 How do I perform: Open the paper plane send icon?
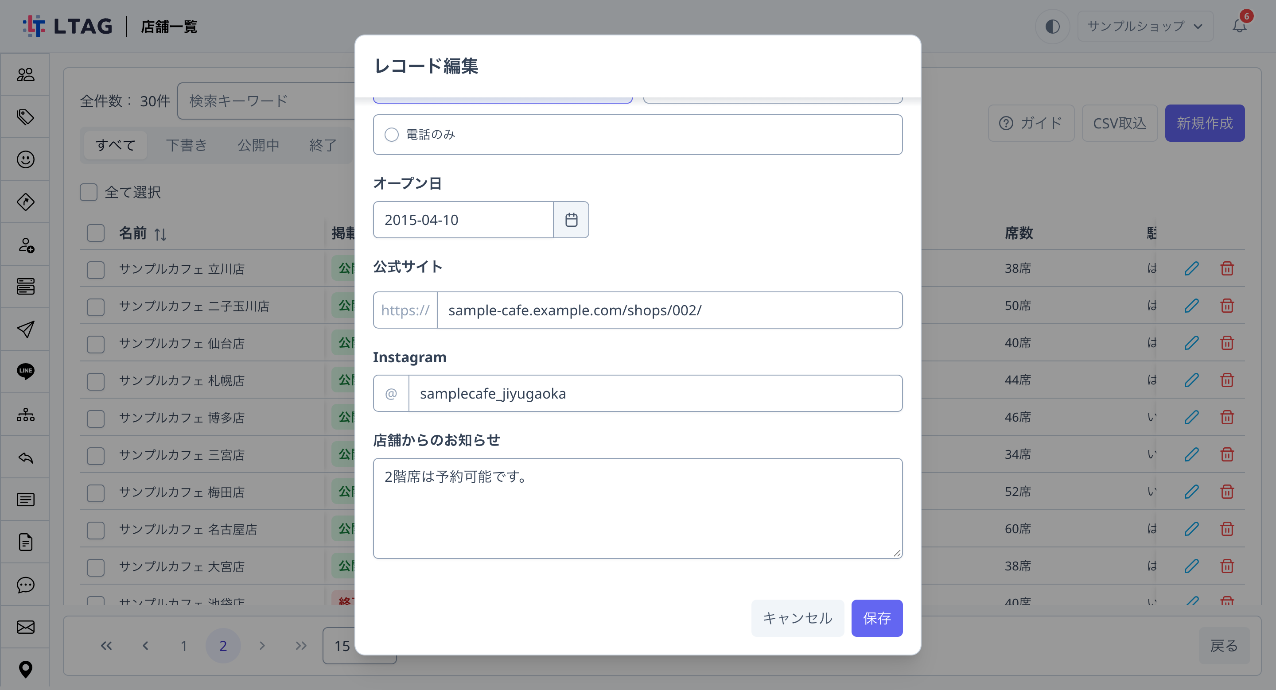click(25, 329)
